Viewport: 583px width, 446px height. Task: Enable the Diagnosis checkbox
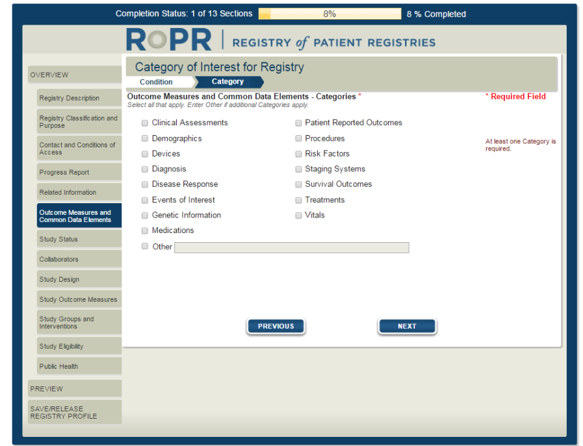[x=145, y=169]
